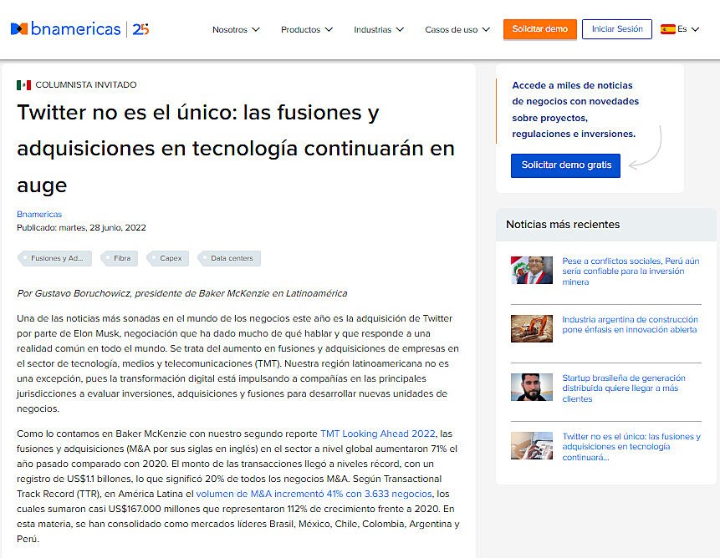Click the Spanish flag language icon
Screen dimensions: 720x558
coord(667,29)
